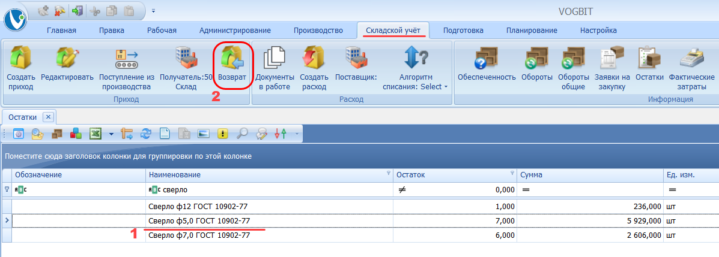Click the equals operator in Сумма filter
The width and height of the screenshot is (719, 257).
click(x=526, y=190)
